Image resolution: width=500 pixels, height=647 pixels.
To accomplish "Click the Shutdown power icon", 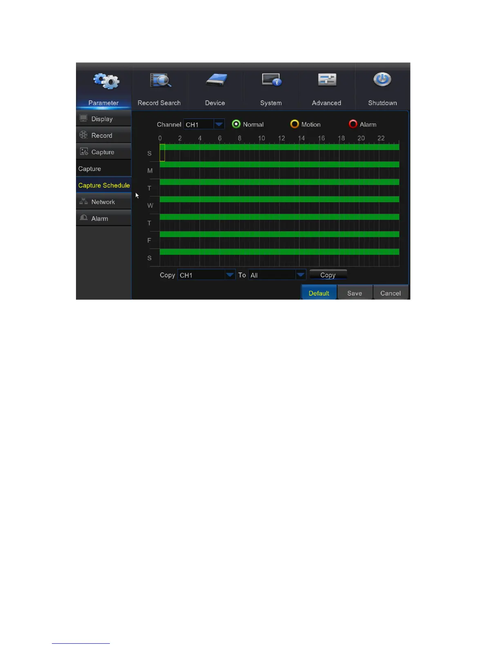I will pos(382,79).
